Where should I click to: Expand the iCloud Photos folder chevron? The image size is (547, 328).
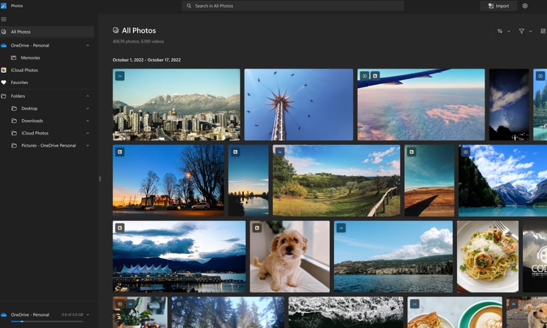[88, 133]
